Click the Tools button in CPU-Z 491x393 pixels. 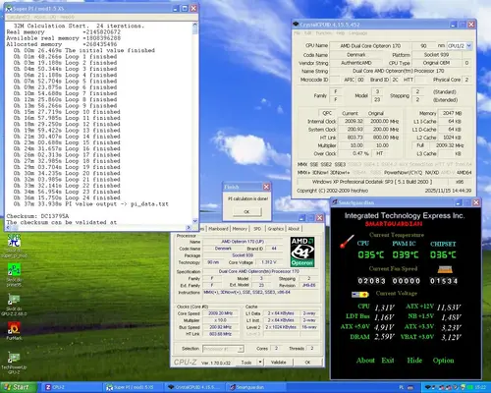tap(246, 363)
